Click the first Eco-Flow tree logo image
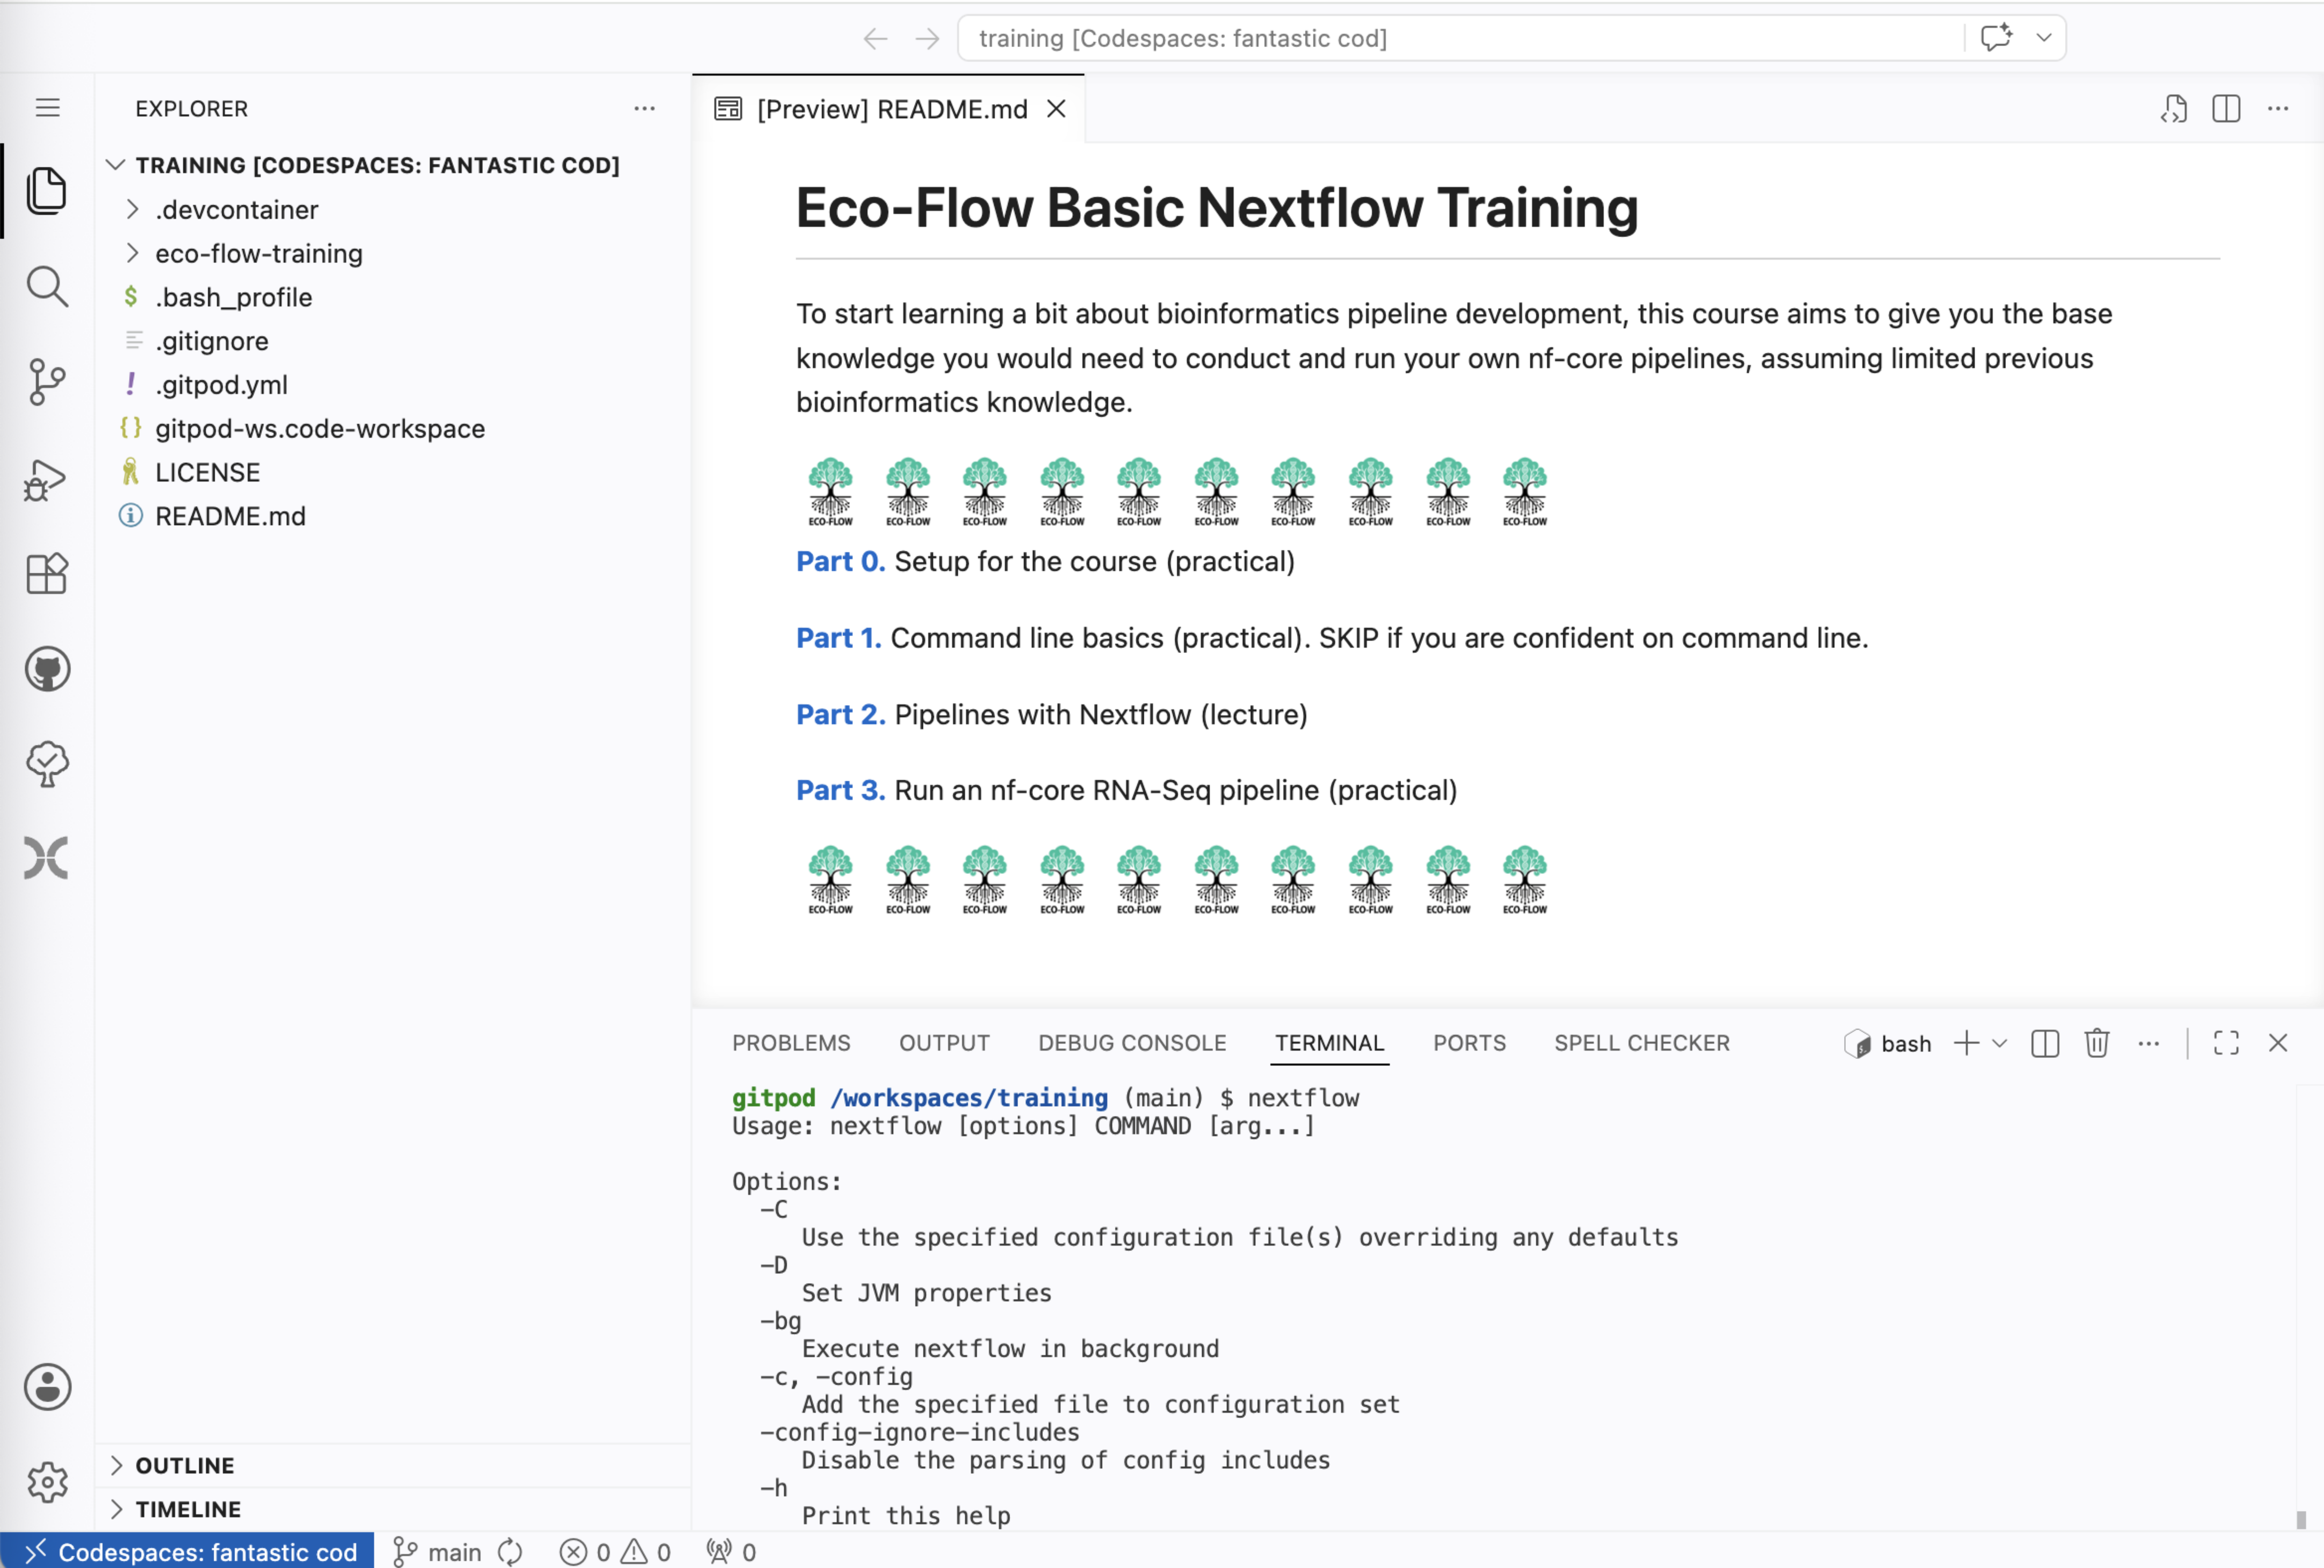The image size is (2324, 1568). tap(830, 491)
